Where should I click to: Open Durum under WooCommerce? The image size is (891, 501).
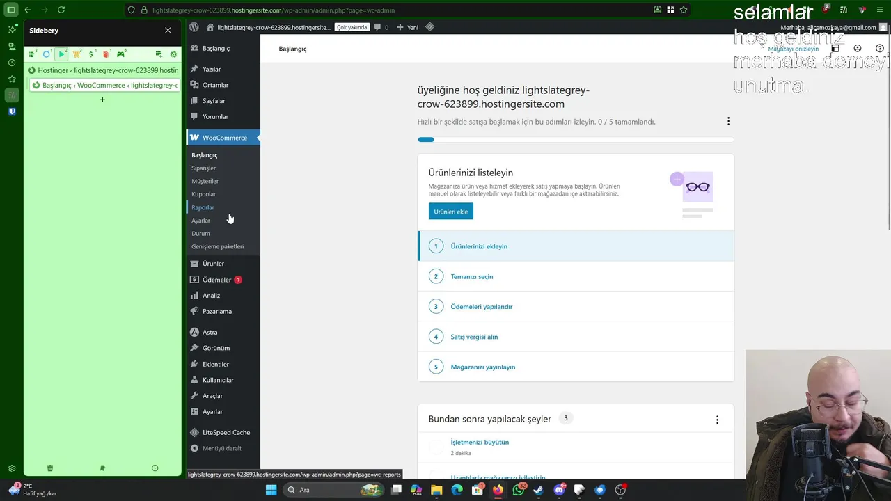tap(200, 234)
